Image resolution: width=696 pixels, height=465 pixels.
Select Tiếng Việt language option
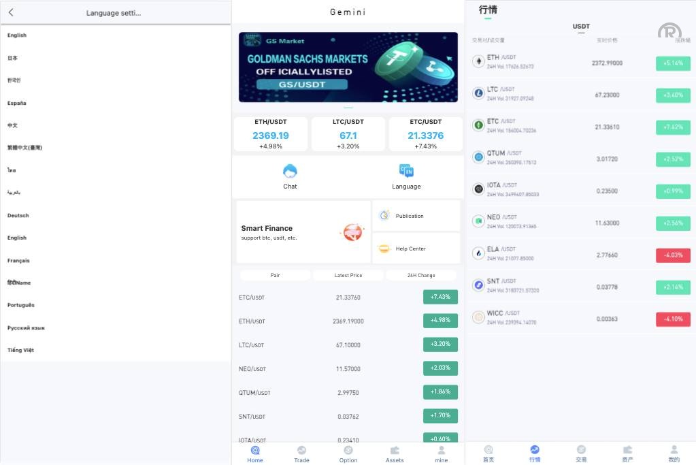20,350
